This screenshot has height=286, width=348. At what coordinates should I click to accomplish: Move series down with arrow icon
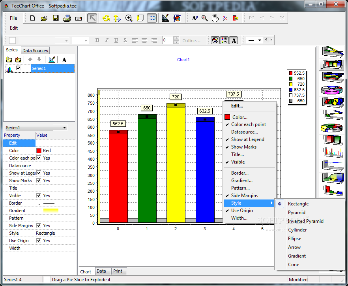(x=39, y=59)
